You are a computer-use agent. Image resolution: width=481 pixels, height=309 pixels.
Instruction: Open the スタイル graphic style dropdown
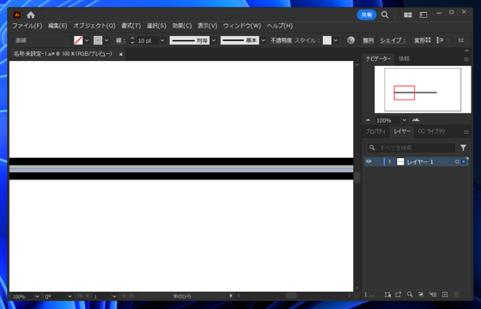336,40
